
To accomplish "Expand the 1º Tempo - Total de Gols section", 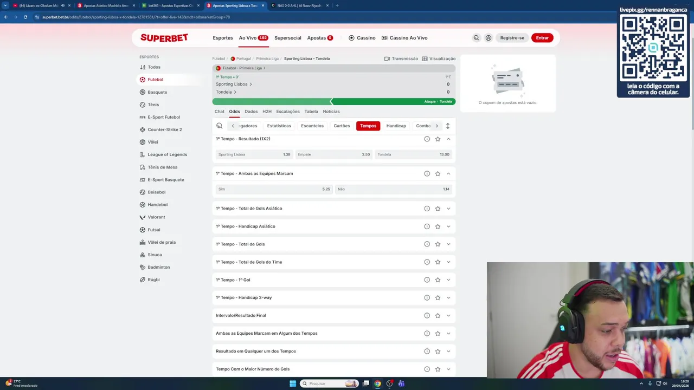I will [448, 244].
